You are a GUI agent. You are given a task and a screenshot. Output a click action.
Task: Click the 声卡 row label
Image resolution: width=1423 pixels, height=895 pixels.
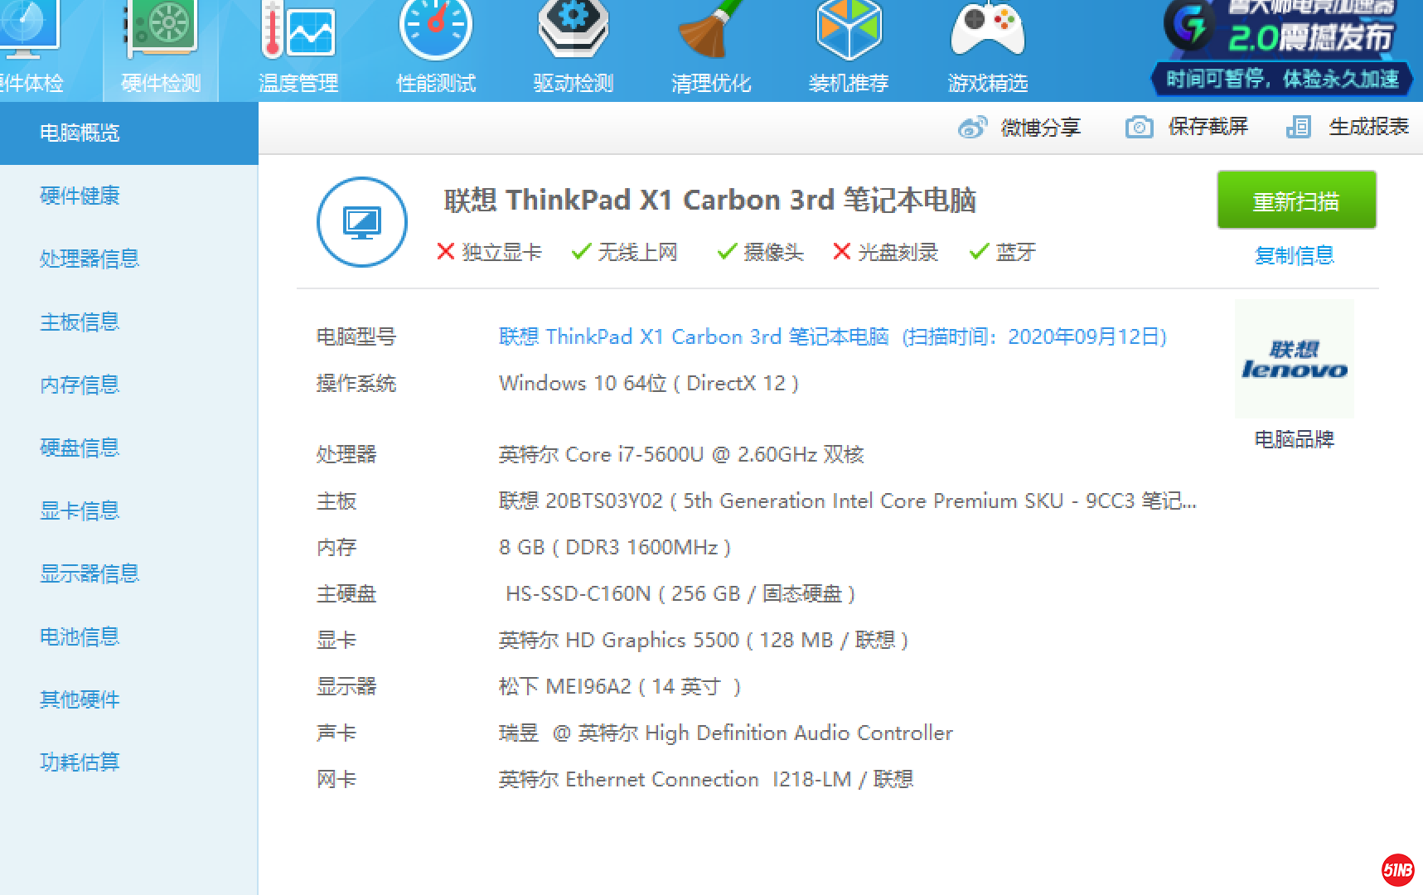pos(336,733)
